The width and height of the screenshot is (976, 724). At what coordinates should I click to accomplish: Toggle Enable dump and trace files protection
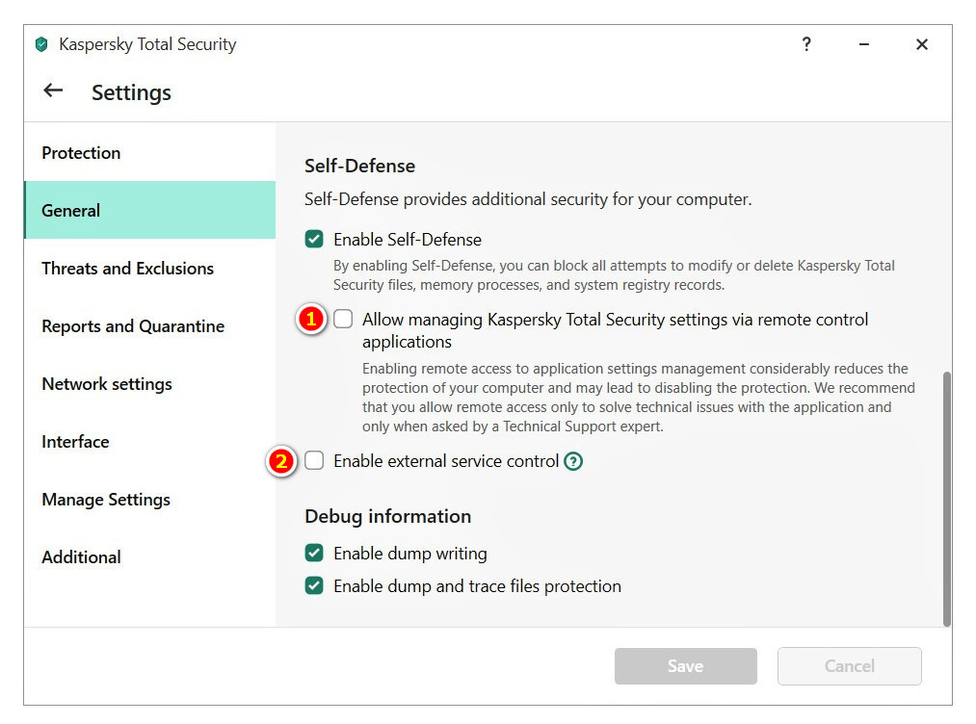314,586
